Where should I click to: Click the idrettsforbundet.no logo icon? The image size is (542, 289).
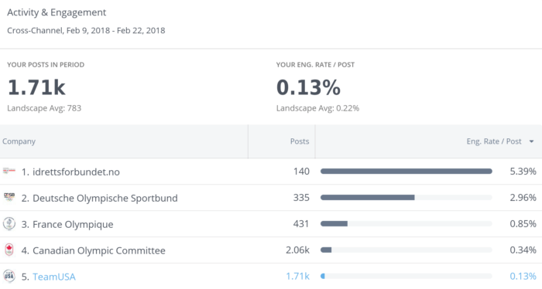(x=9, y=171)
